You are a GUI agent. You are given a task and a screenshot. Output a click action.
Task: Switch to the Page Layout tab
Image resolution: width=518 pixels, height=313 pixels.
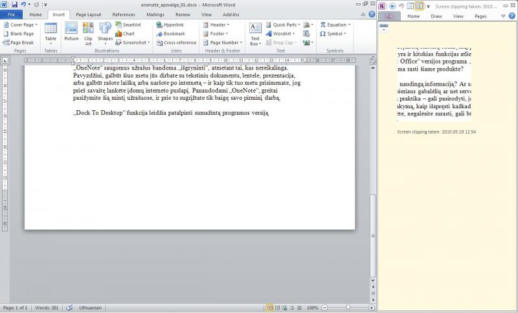[x=89, y=14]
